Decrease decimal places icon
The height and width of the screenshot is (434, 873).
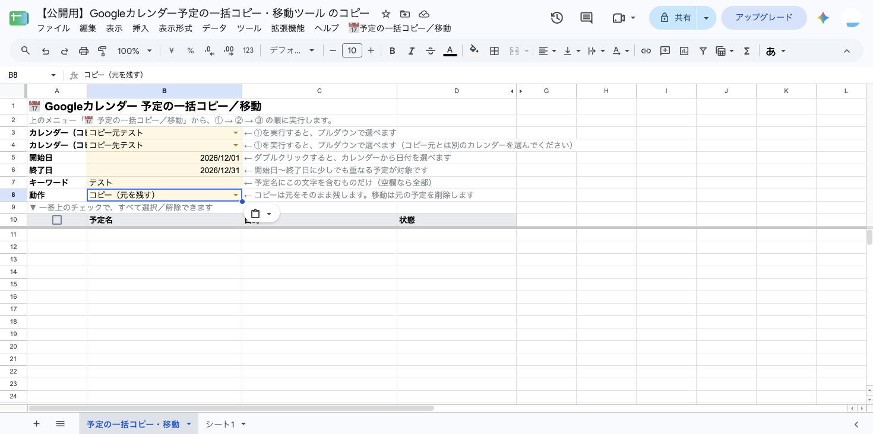coord(209,51)
